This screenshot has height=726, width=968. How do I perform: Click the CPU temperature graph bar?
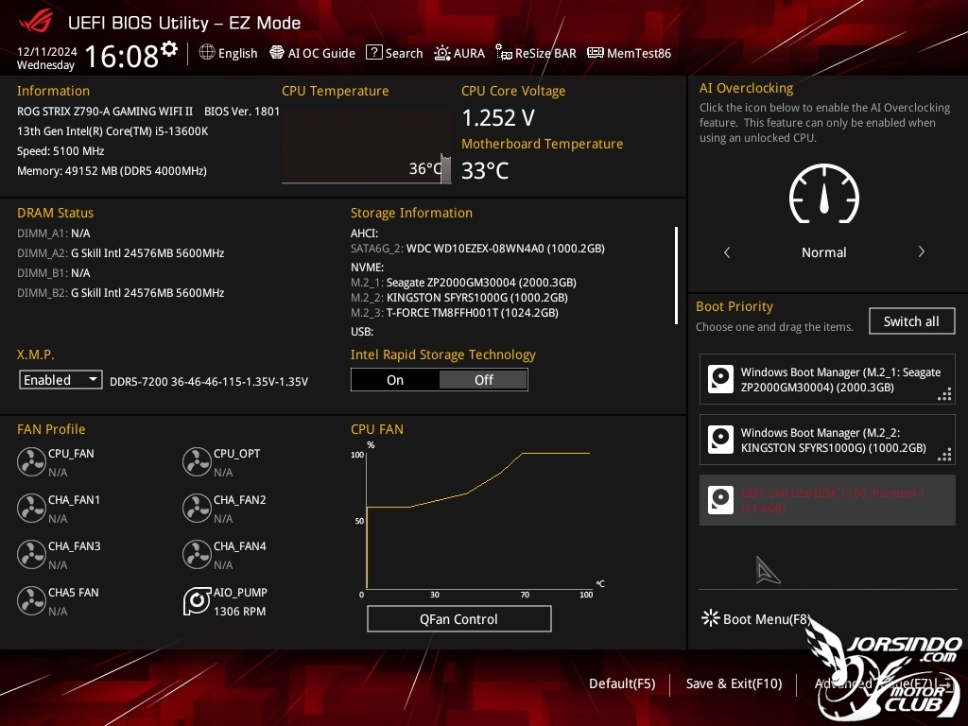coord(445,168)
